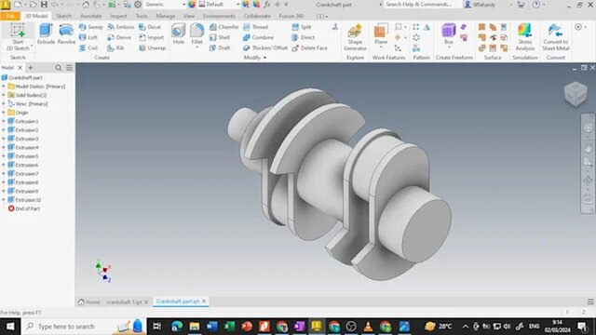This screenshot has height=335, width=596.
Task: Select the Revolve tool
Action: point(66,34)
